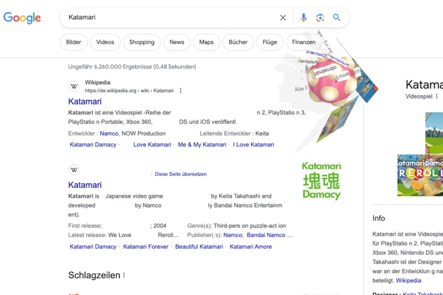Image resolution: width=443 pixels, height=295 pixels.
Task: Open the Me & My Katamari sitelink
Action: pyautogui.click(x=202, y=144)
